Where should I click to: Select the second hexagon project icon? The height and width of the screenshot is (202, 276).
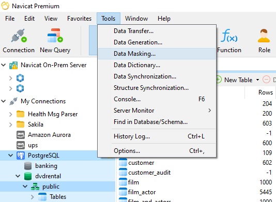tap(20, 88)
